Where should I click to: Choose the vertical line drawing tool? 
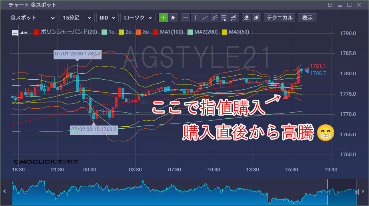coord(195,18)
